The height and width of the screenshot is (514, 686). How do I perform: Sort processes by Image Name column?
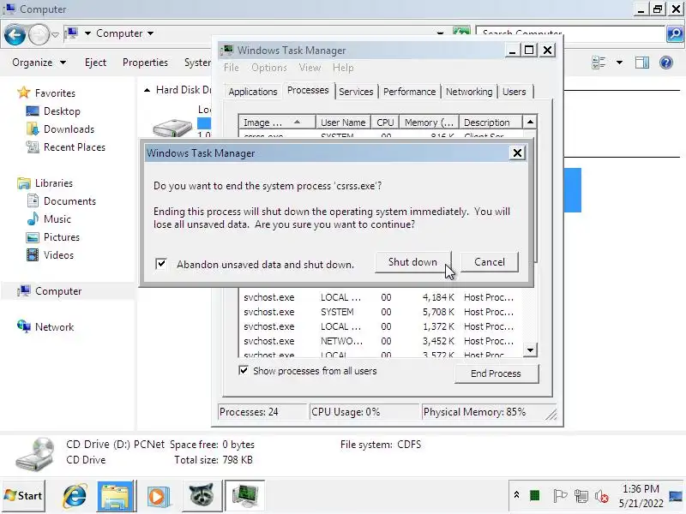[x=277, y=123]
